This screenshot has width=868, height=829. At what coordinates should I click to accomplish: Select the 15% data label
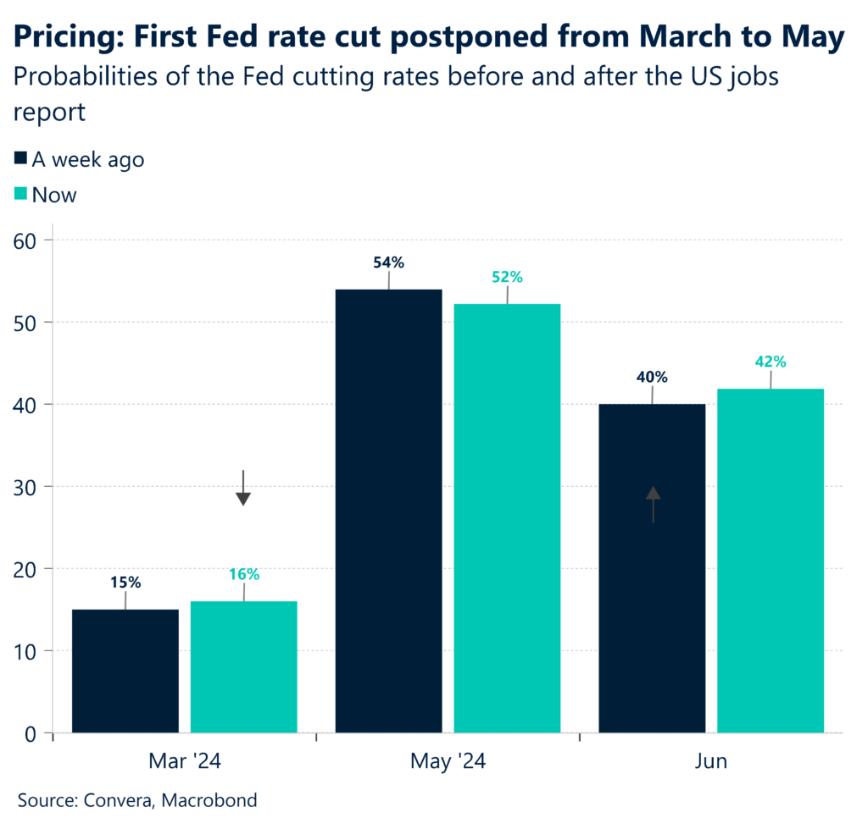(x=125, y=582)
